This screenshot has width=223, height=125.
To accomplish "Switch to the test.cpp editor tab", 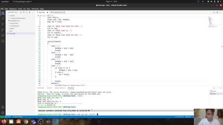I will click(42, 12).
